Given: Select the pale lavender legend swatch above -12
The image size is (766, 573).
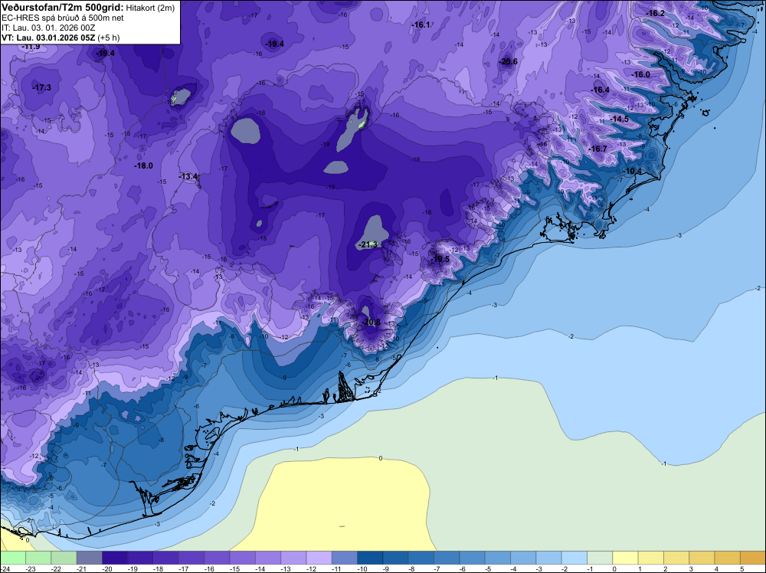Looking at the screenshot, I should (x=319, y=558).
